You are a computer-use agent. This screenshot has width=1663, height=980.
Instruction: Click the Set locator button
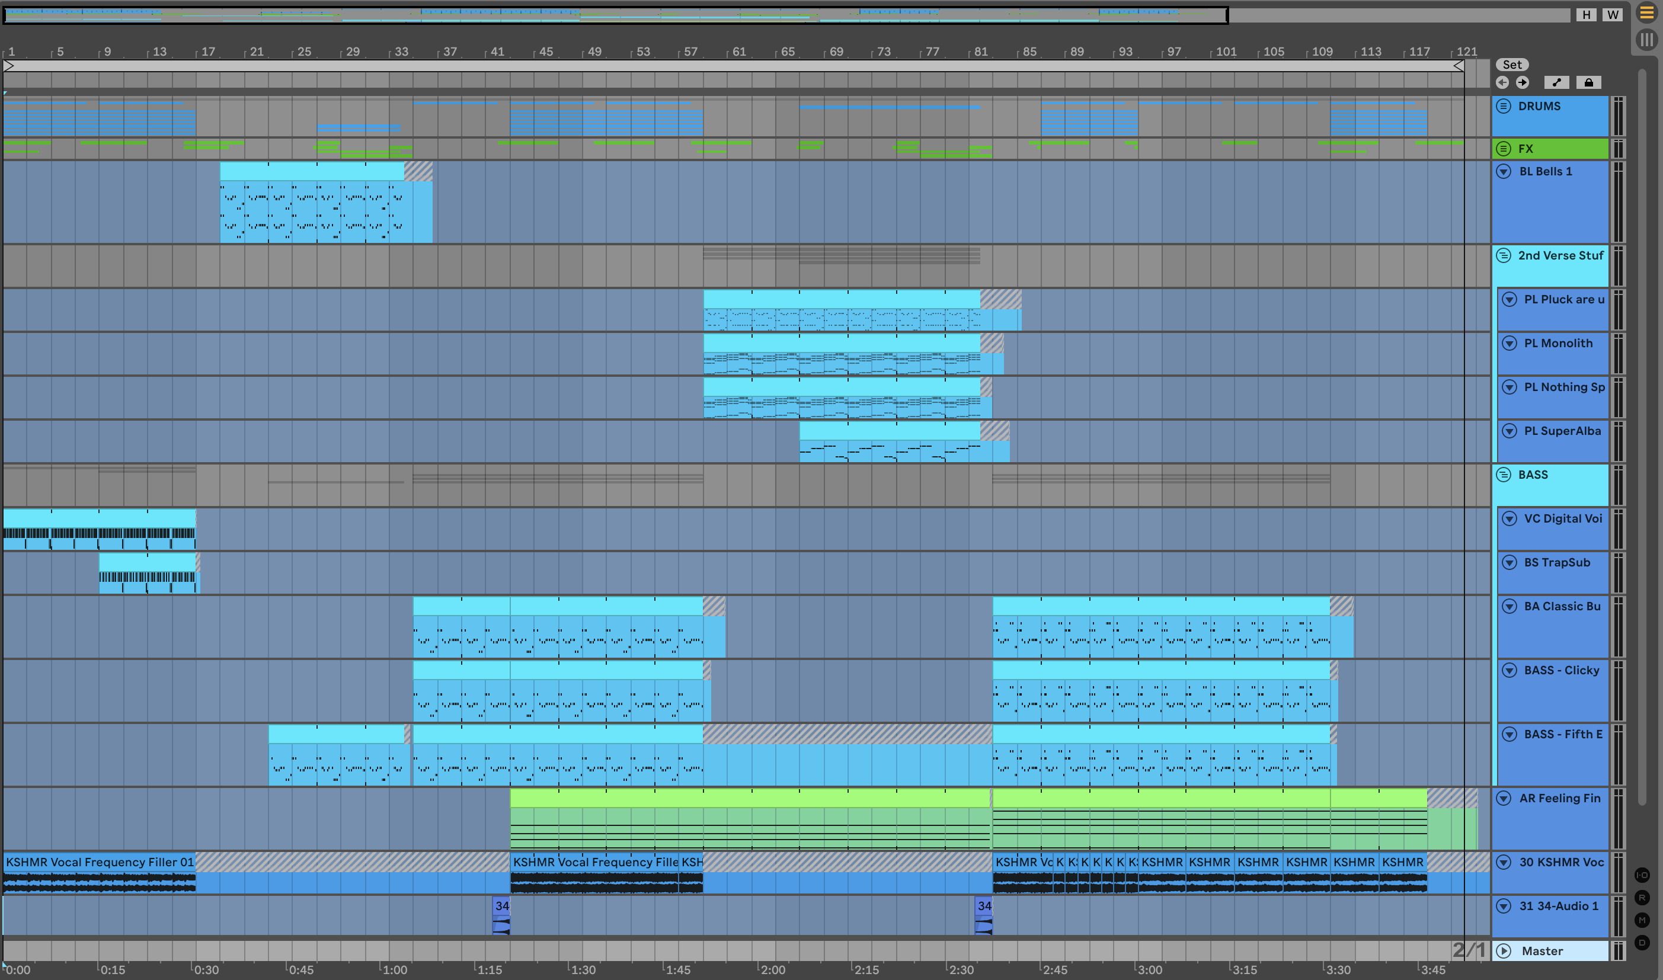(1512, 65)
